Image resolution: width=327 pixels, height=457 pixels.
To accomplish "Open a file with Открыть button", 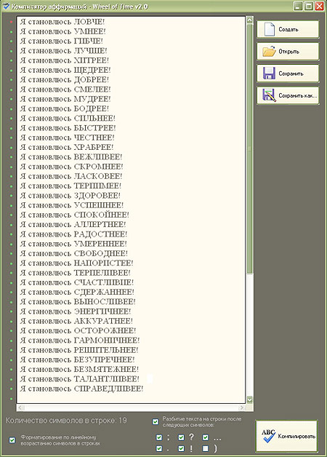I will coord(288,51).
